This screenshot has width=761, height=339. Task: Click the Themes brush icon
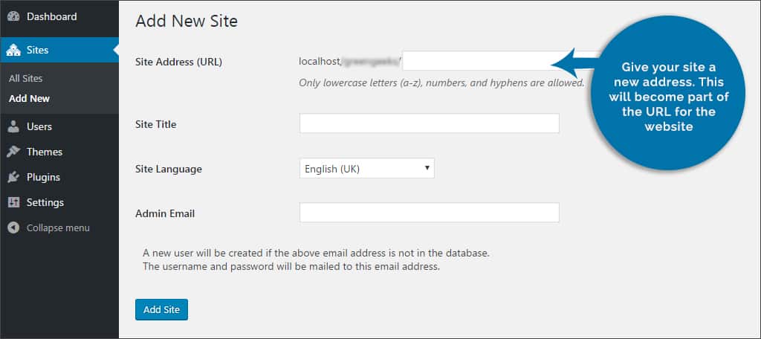(x=13, y=152)
